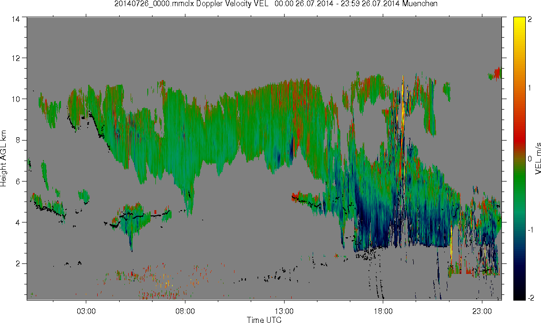Click the height tick label 8
Viewport: 541px width, 323px height.
(18, 140)
